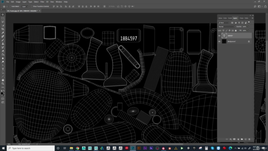Image resolution: width=268 pixels, height=151 pixels.
Task: Click the Create new layer icon
Action: tap(246, 139)
